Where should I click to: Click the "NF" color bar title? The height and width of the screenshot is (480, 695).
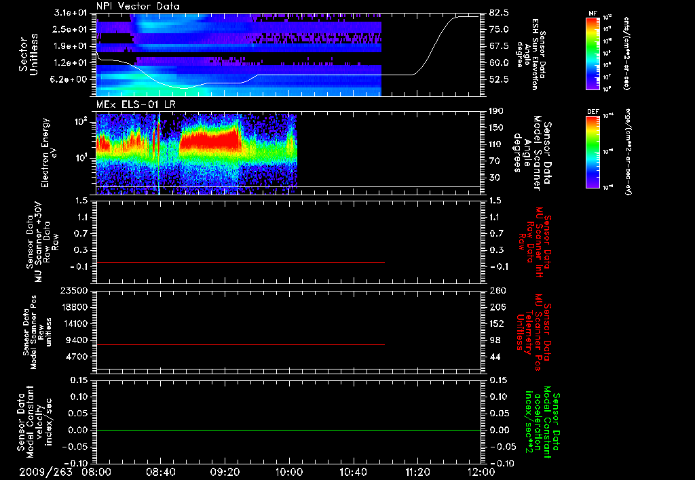pos(593,14)
